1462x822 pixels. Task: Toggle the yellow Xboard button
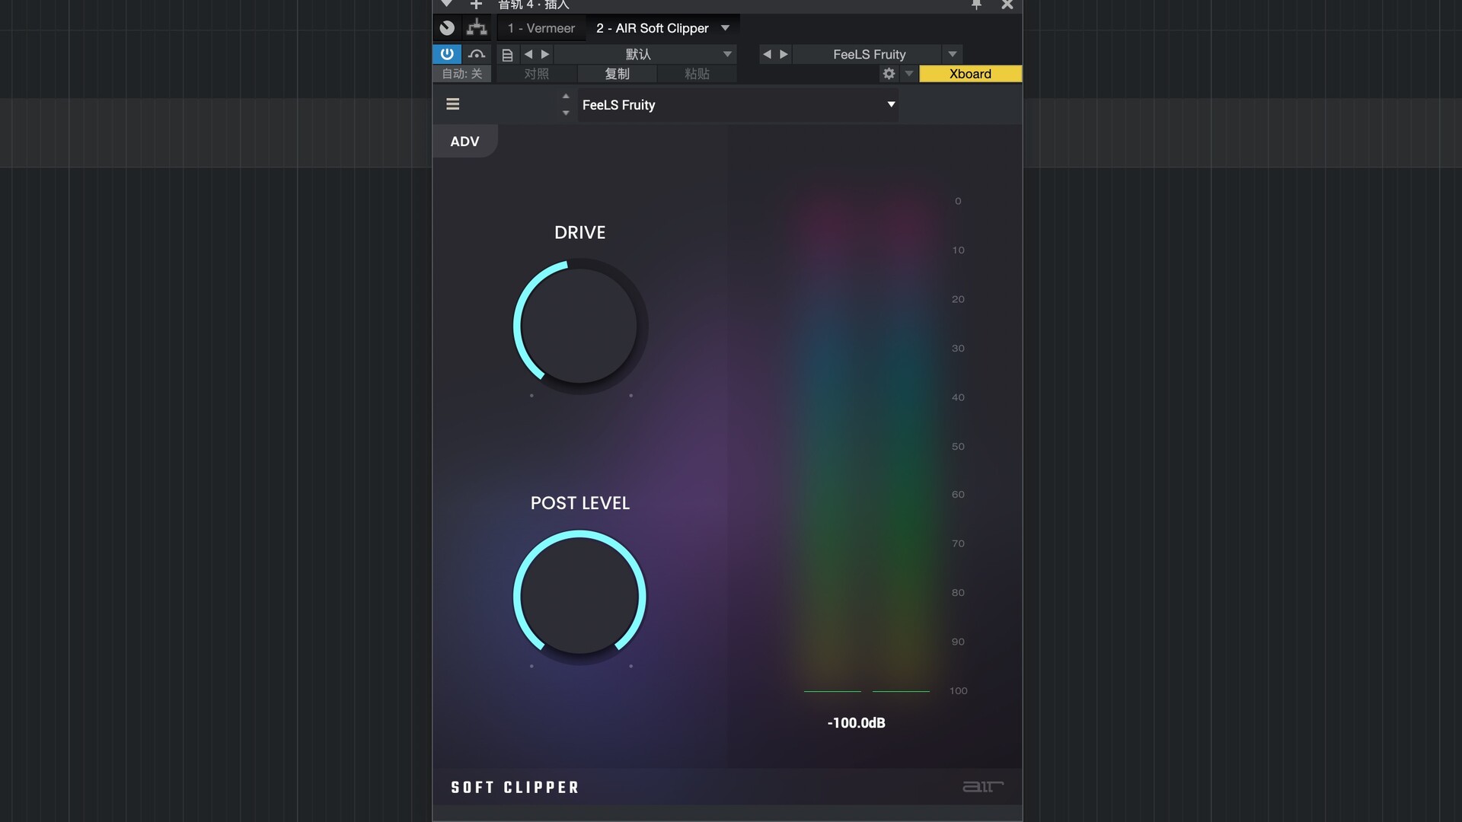970,74
